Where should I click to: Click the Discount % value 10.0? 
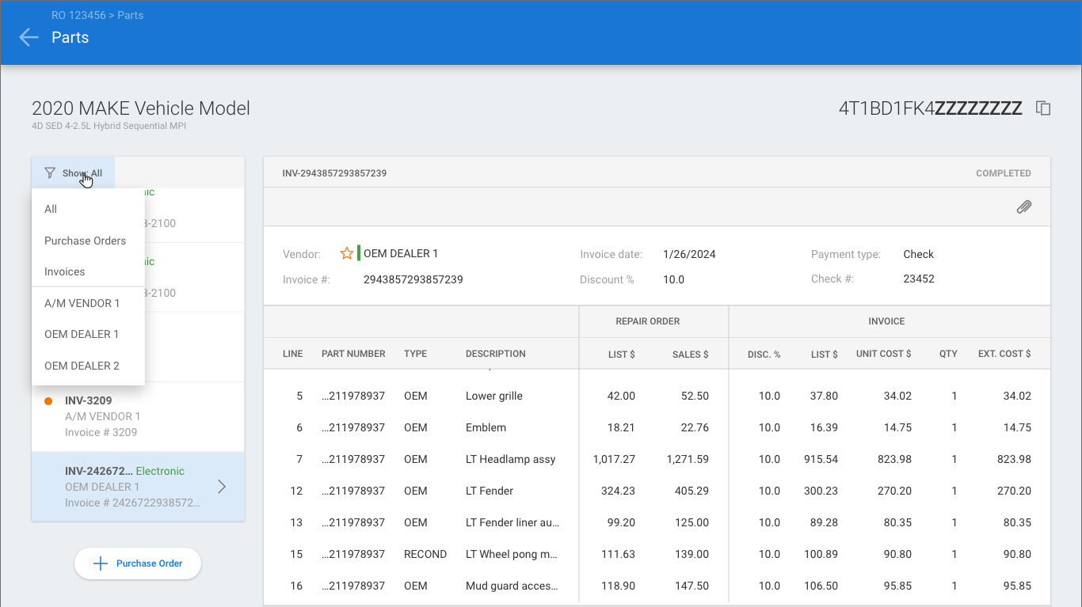point(673,279)
